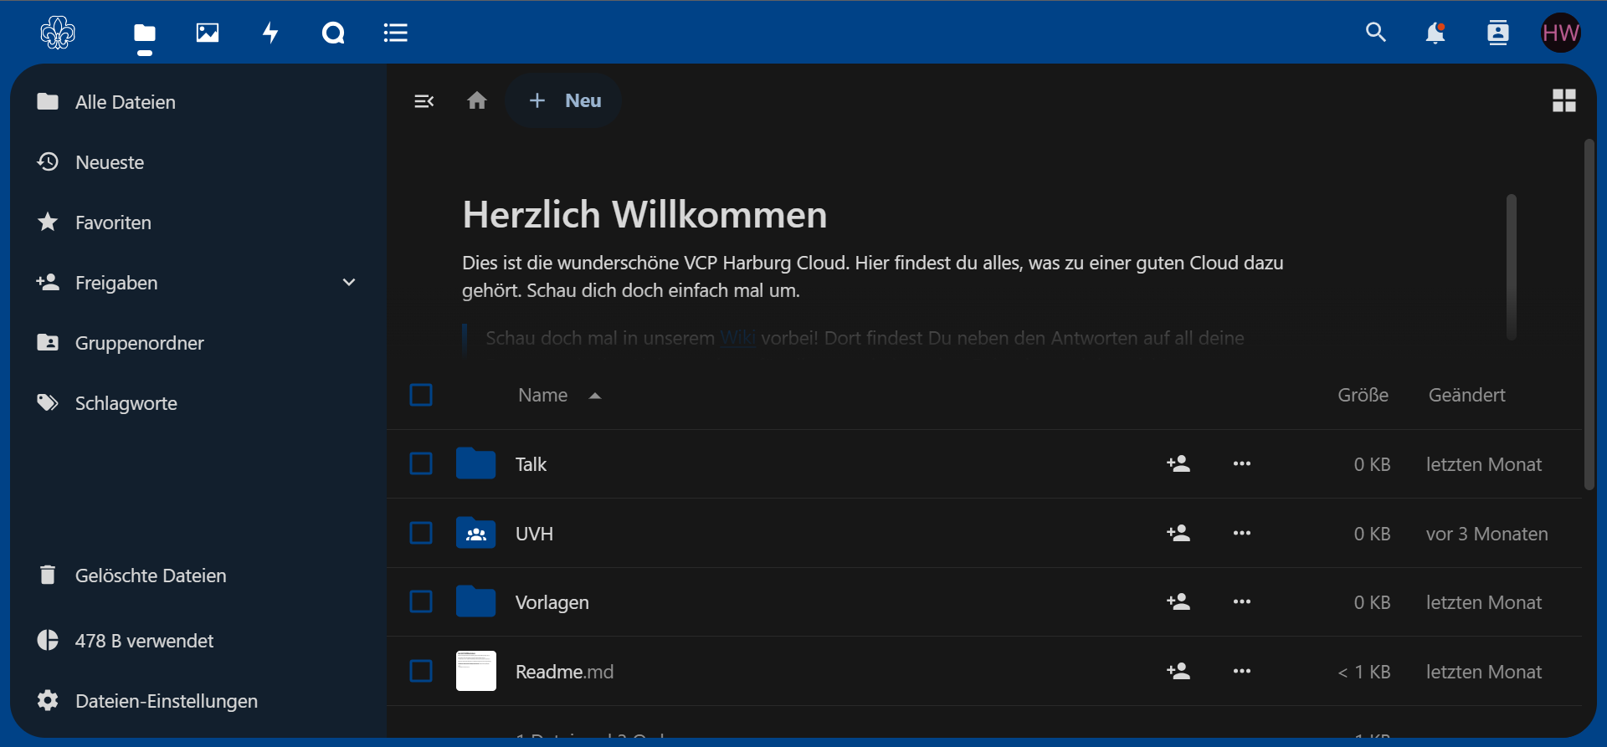Click the '0 KB' size of Vorlagen
Viewport: 1607px width, 747px height.
(x=1372, y=602)
